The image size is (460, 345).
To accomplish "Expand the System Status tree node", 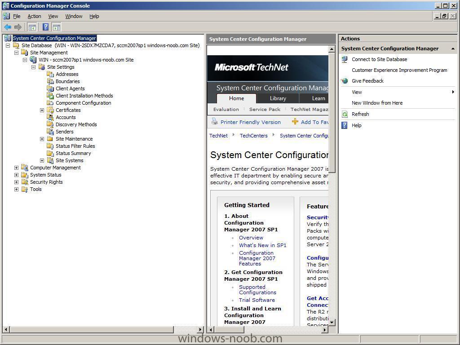I will (x=17, y=175).
